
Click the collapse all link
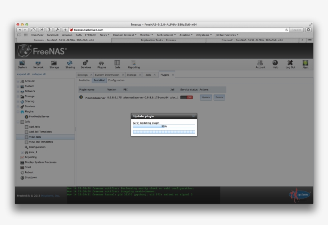[39, 74]
